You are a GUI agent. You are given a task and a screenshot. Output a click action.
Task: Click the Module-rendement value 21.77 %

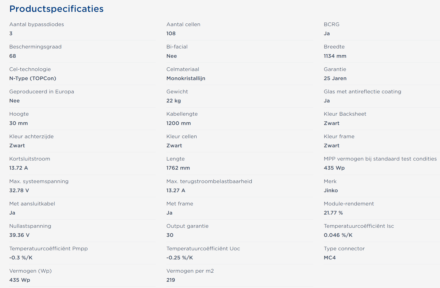click(333, 213)
